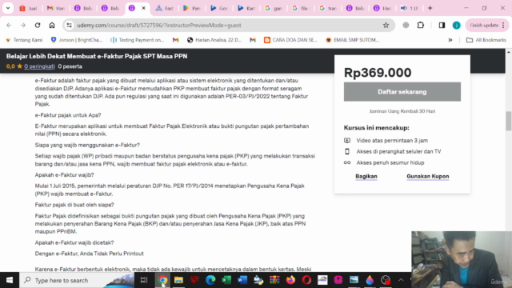Image resolution: width=512 pixels, height=288 pixels.
Task: Expand hidden bookmarks chevron
Action: 450,40
